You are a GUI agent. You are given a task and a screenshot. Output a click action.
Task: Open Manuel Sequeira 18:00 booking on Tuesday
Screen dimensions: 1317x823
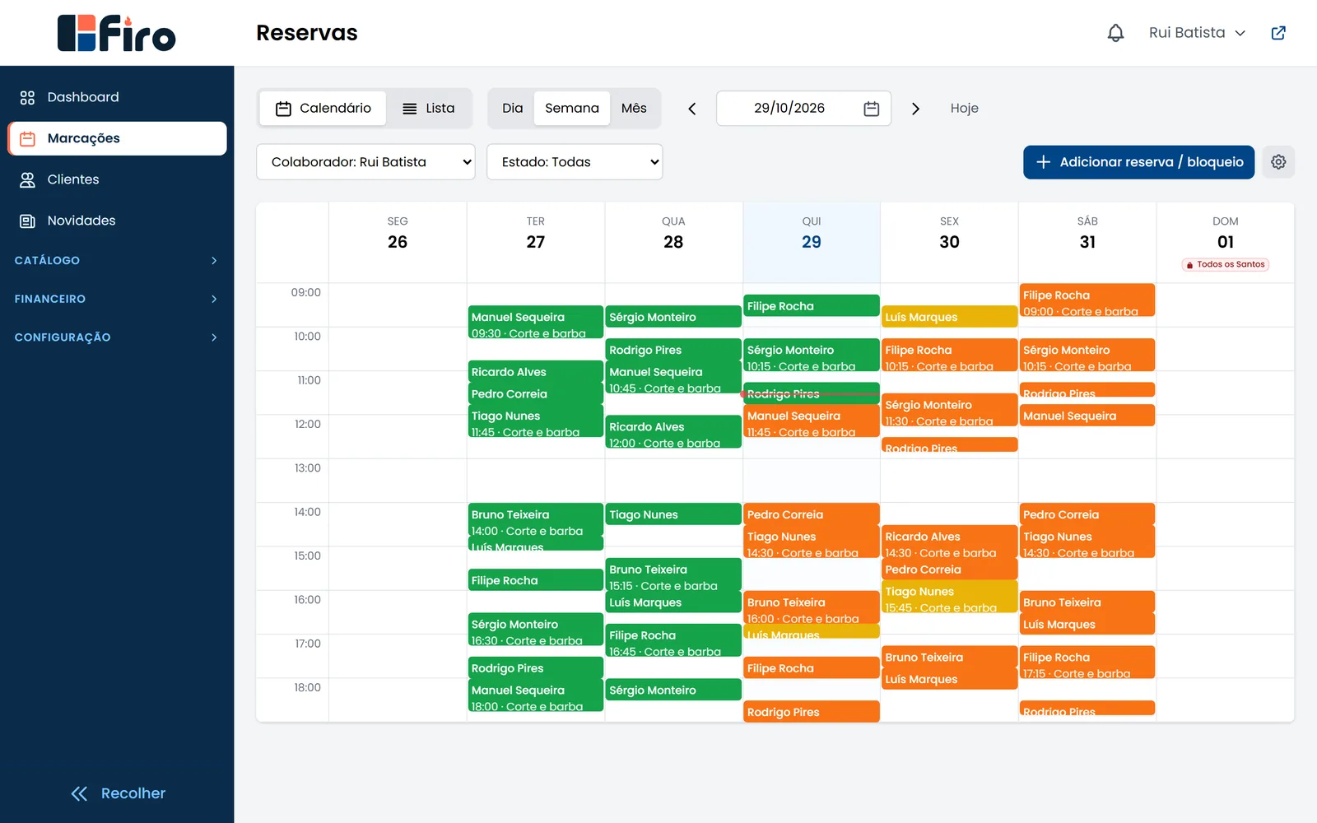pos(536,695)
